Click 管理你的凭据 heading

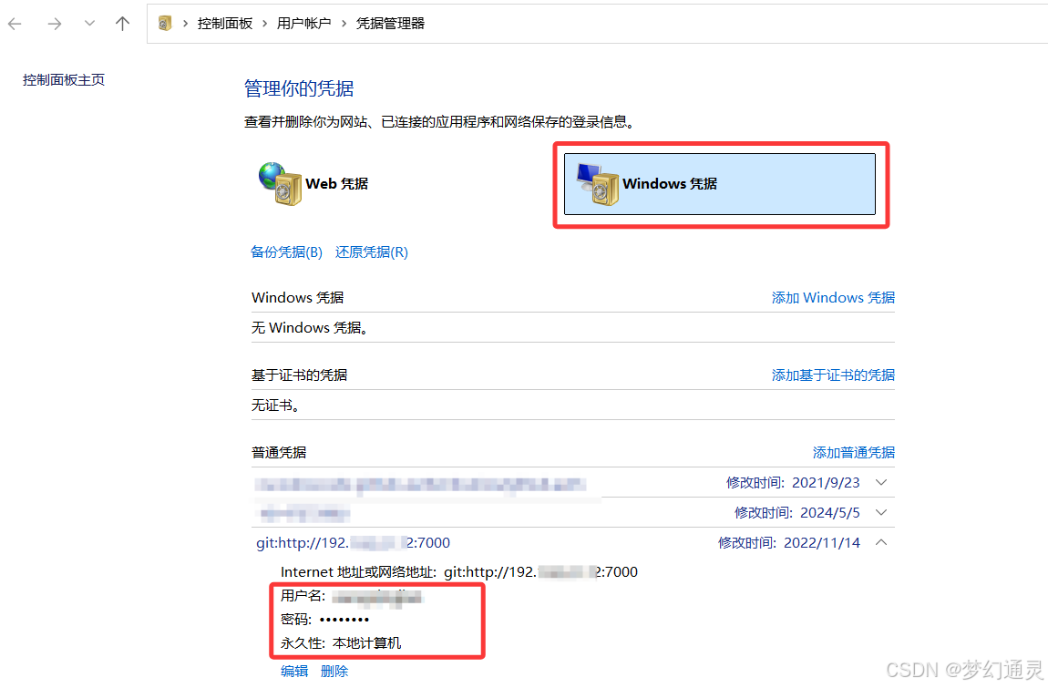(299, 88)
